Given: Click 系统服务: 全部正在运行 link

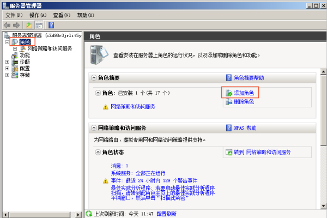Looking at the screenshot, I should click(x=138, y=173).
